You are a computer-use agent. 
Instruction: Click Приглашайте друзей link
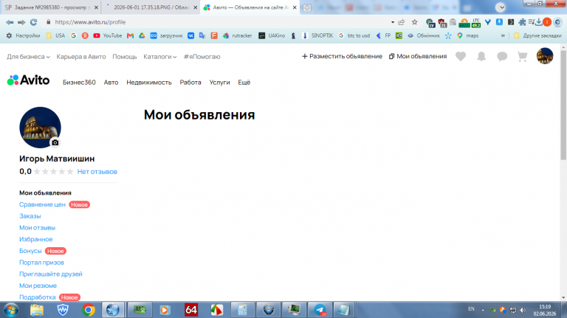51,274
